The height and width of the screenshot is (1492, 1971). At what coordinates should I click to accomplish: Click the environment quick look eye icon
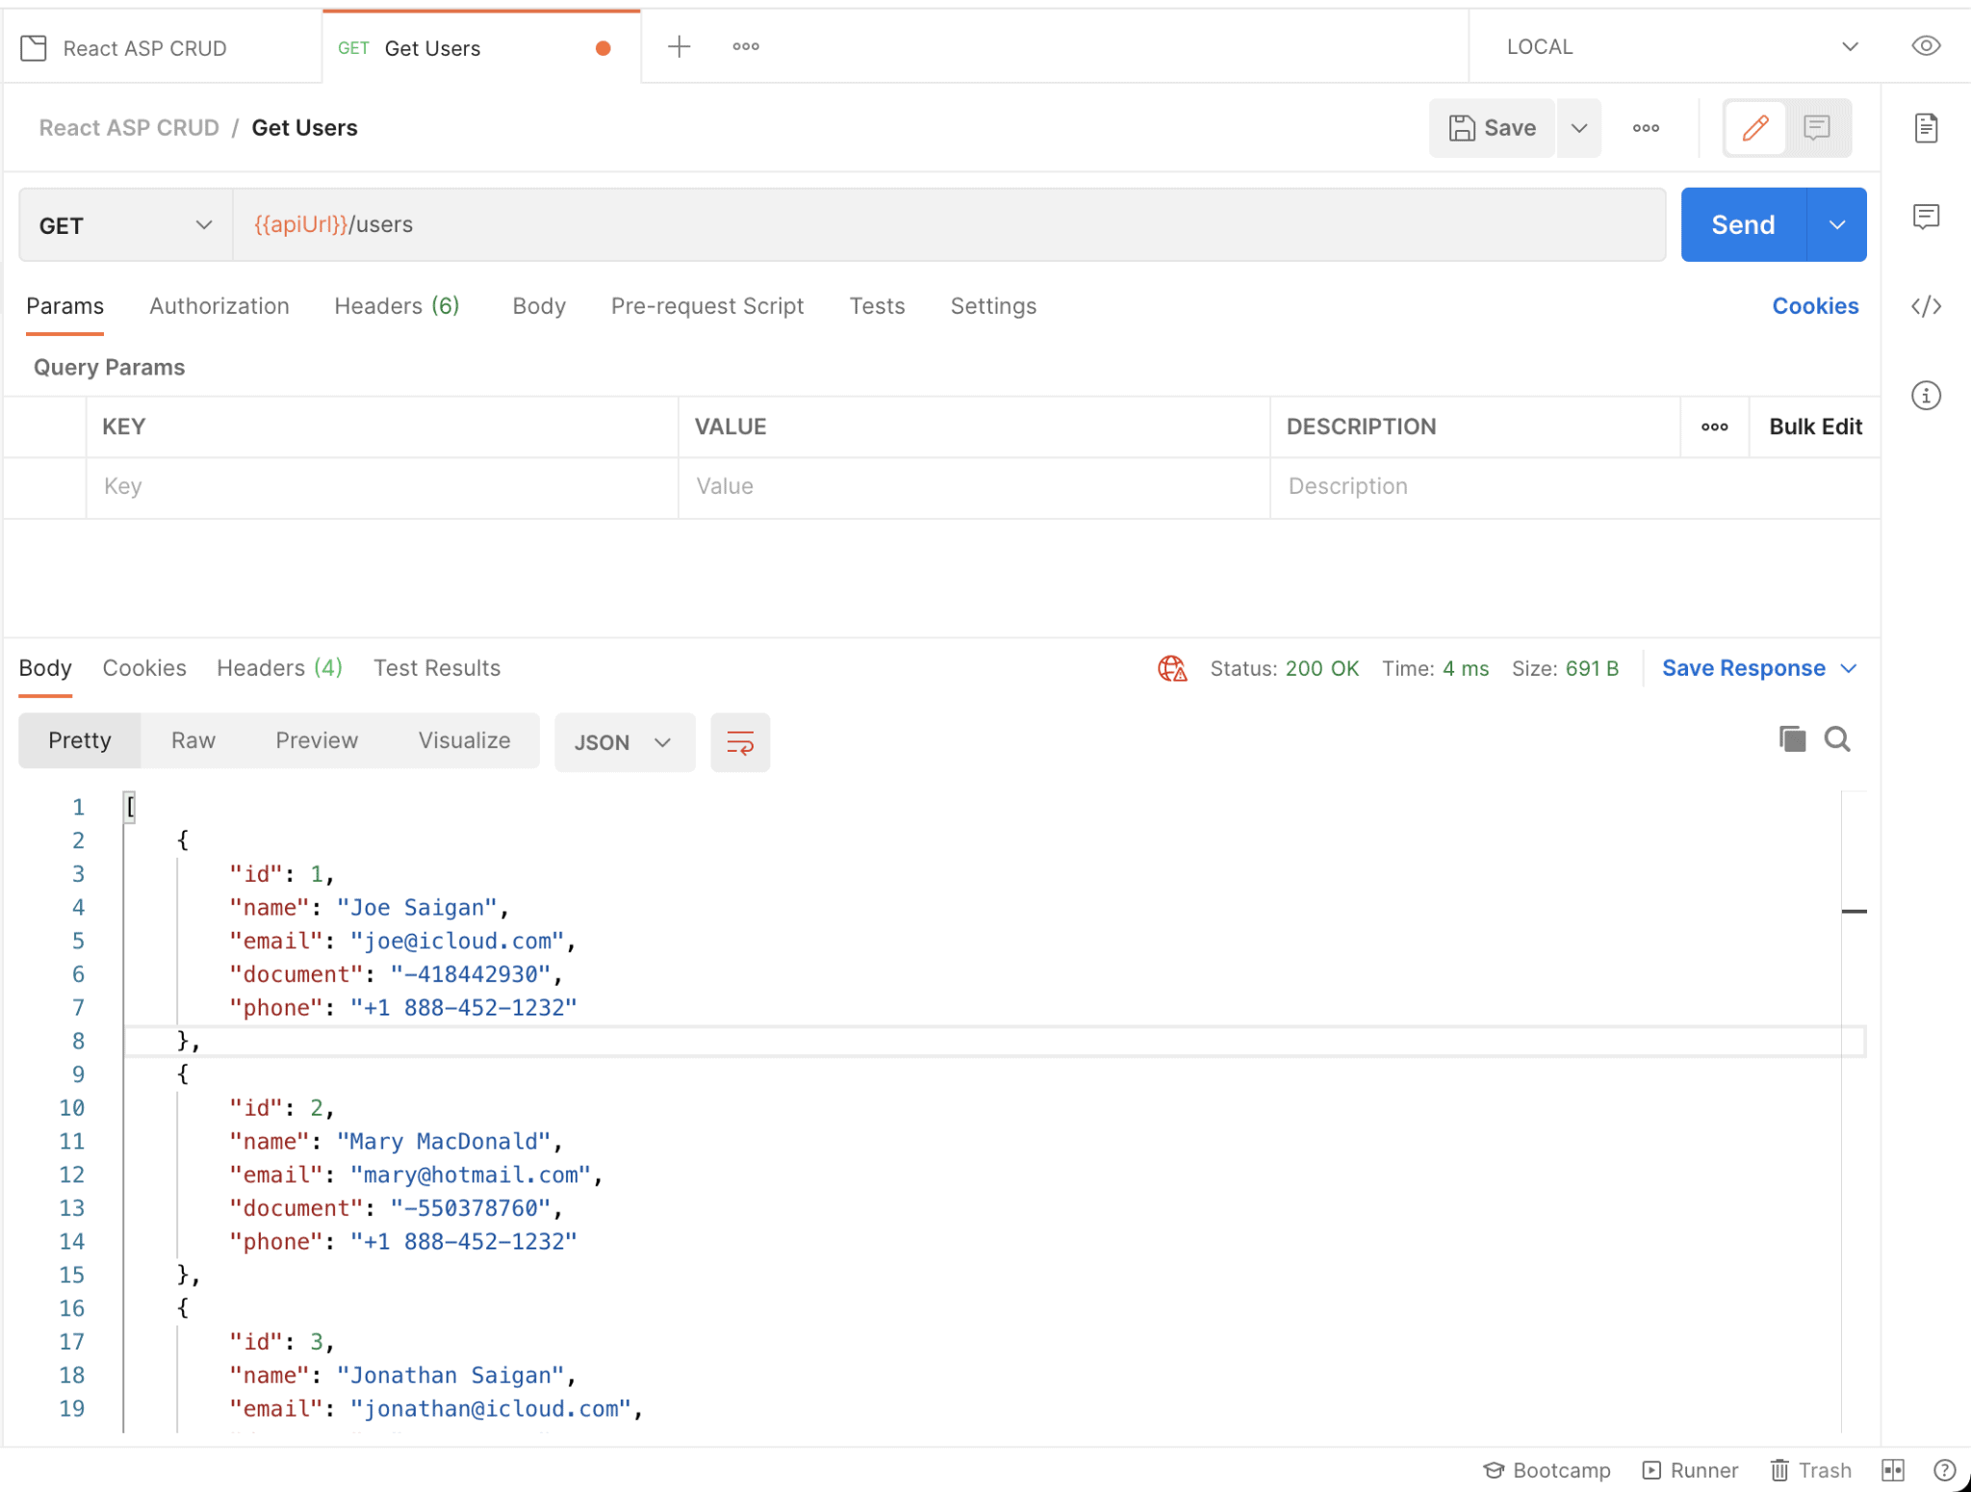coord(1926,46)
